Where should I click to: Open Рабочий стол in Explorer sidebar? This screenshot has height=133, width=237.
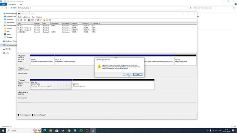[10, 16]
